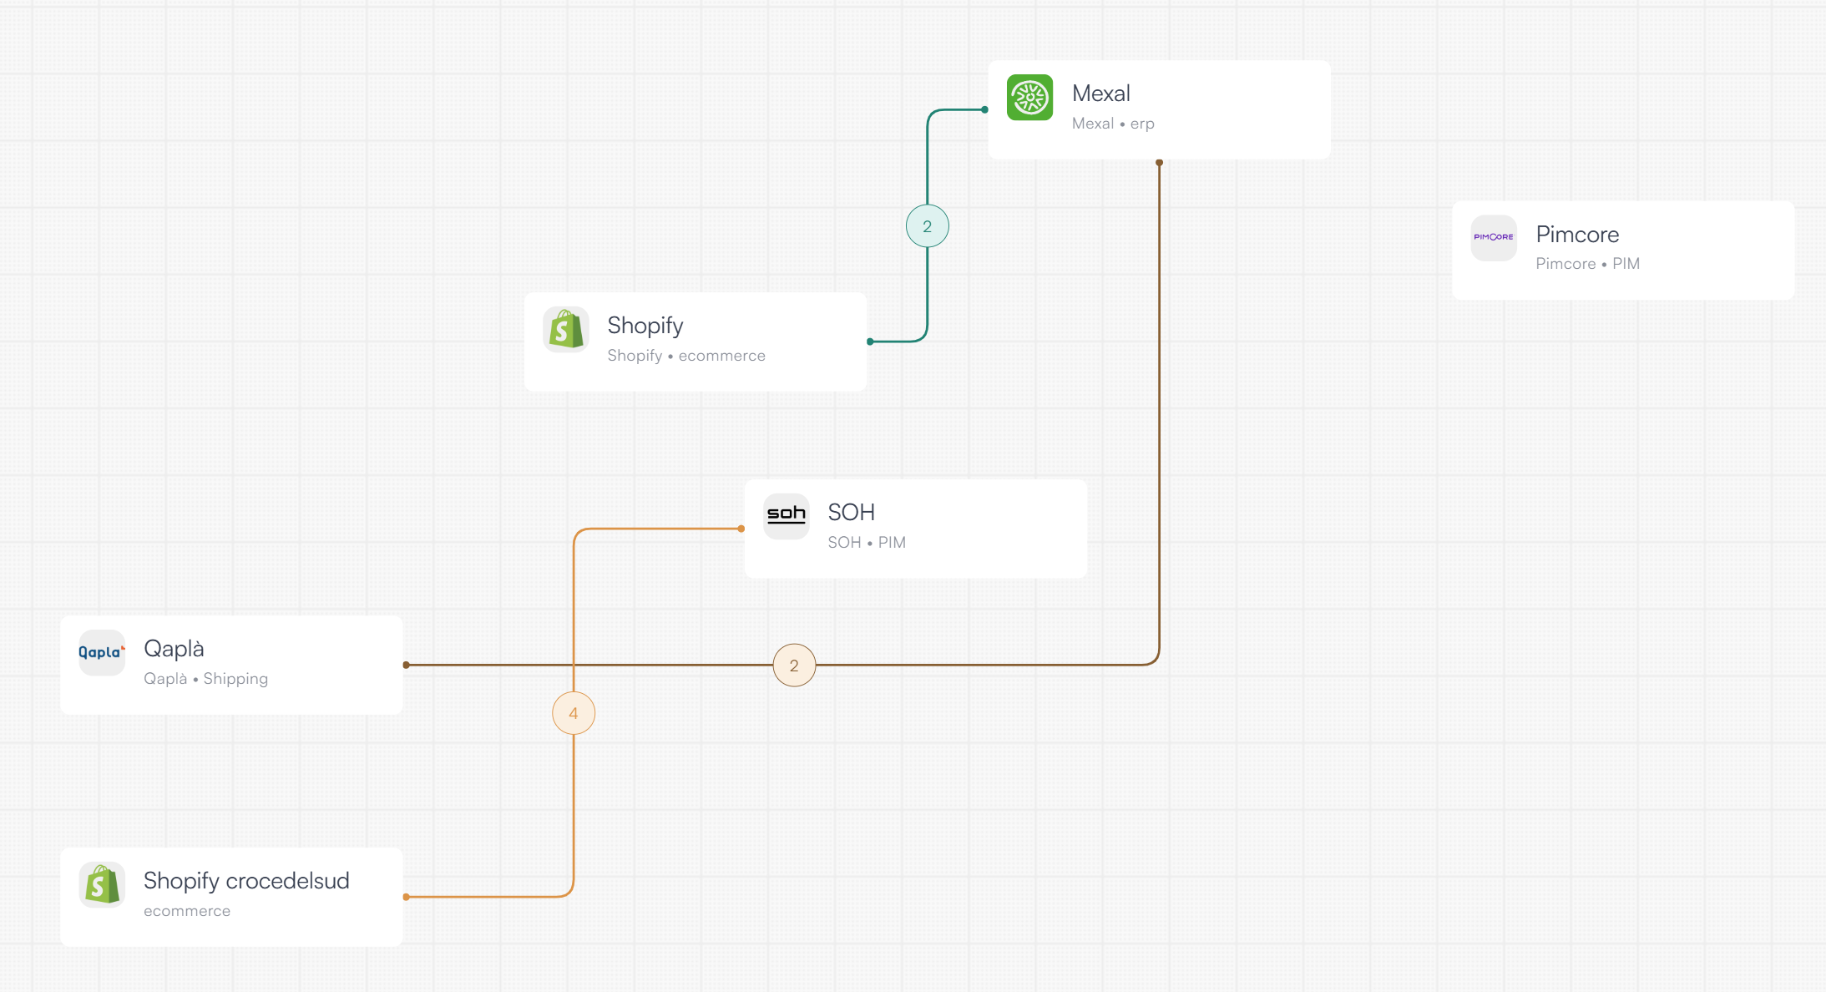Image resolution: width=1826 pixels, height=992 pixels.
Task: Open the orange connection badge showing 4
Action: 574,713
